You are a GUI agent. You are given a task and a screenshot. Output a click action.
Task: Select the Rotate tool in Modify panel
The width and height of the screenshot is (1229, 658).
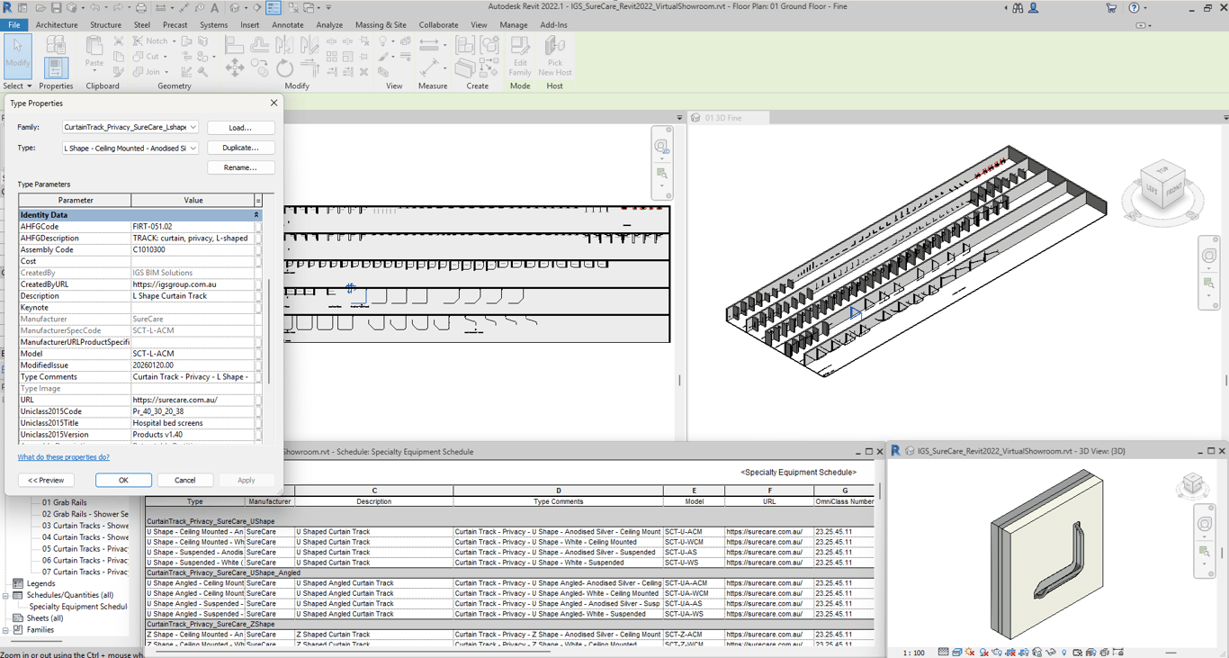click(285, 68)
